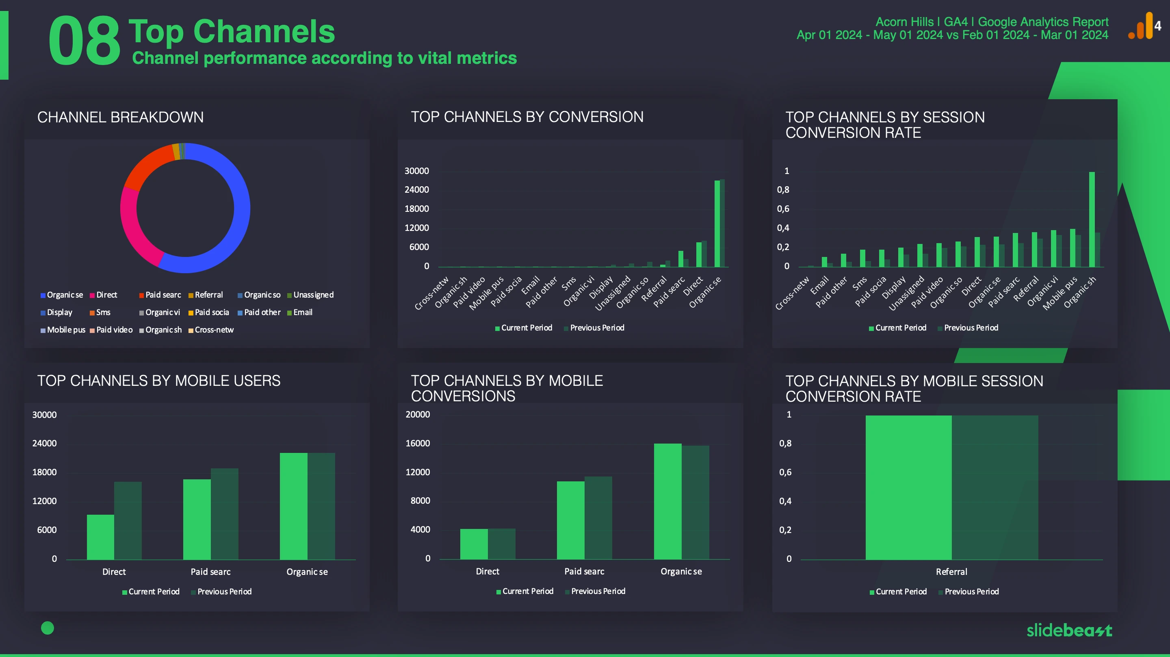
Task: Click the Organic vi legend entry
Action: pyautogui.click(x=159, y=312)
